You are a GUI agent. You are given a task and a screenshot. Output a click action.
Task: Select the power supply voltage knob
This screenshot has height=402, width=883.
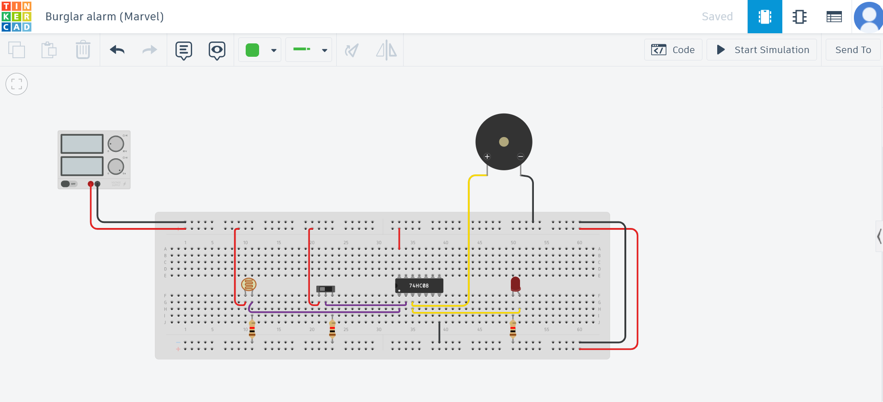pos(116,144)
